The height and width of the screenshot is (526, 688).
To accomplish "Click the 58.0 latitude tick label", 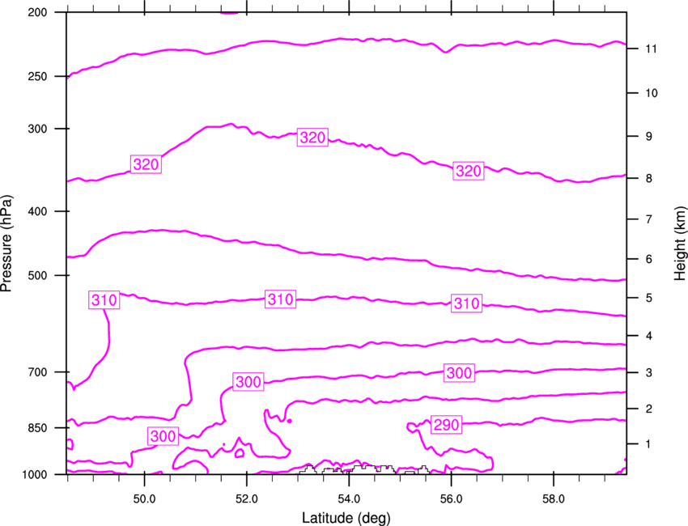I will 554,499.
